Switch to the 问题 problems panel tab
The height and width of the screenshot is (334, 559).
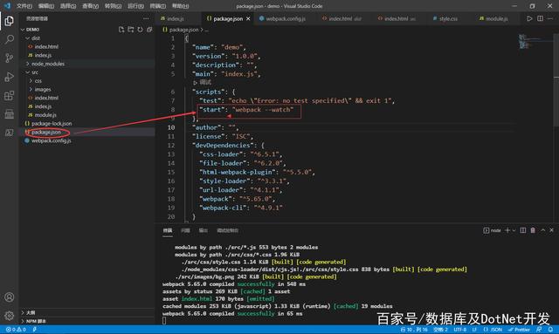tap(185, 230)
